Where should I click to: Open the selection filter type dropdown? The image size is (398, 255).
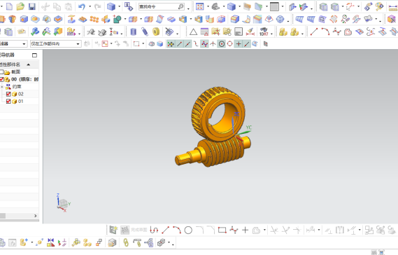13,44
